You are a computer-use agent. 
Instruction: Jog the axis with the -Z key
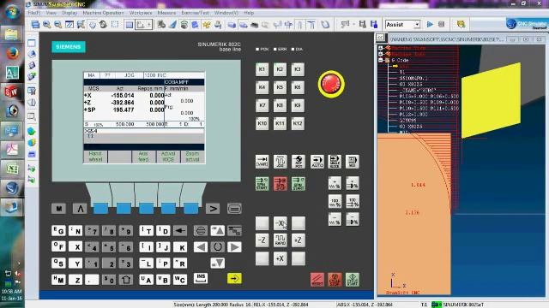(262, 240)
